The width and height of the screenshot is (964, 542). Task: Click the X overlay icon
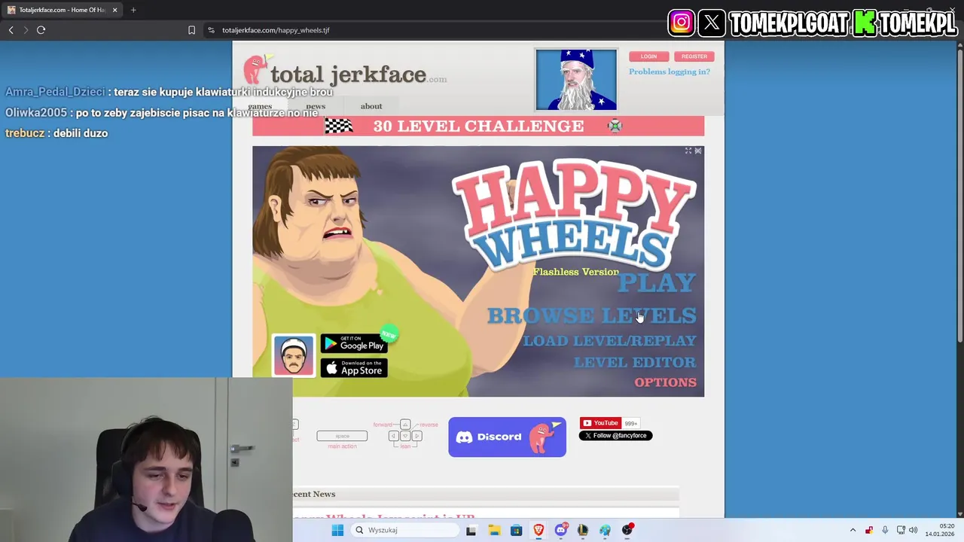point(712,23)
